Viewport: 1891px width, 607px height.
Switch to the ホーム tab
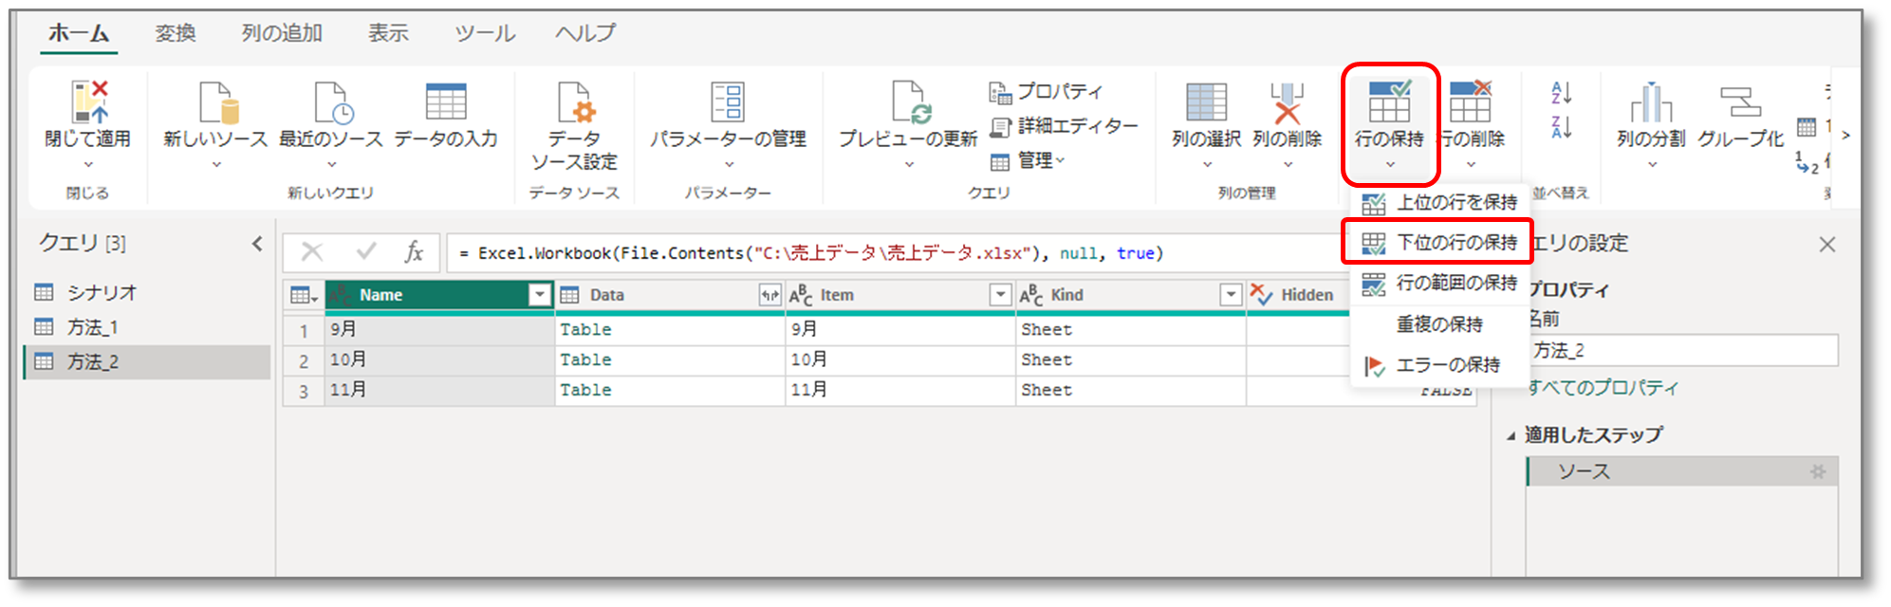[79, 33]
